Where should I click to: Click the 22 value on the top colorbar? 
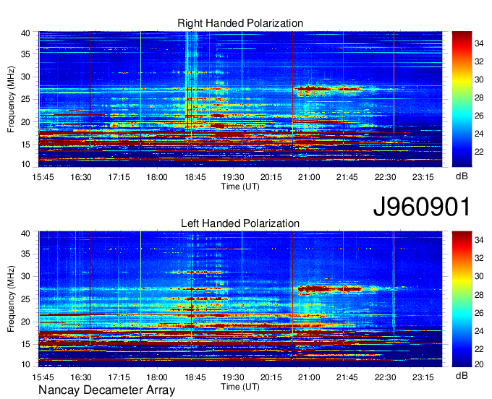tap(479, 152)
